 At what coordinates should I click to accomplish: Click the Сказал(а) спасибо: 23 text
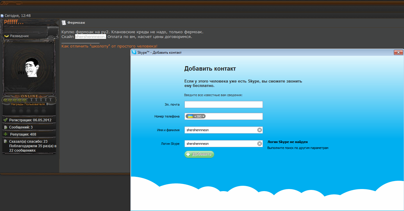(28, 142)
